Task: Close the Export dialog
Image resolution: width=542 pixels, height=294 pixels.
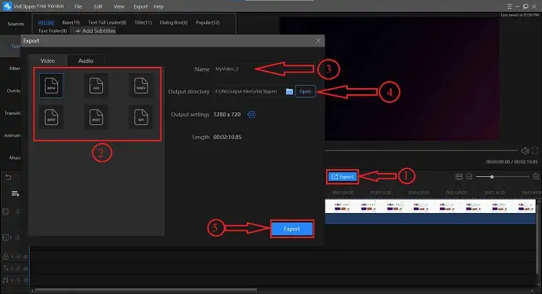Action: (318, 41)
